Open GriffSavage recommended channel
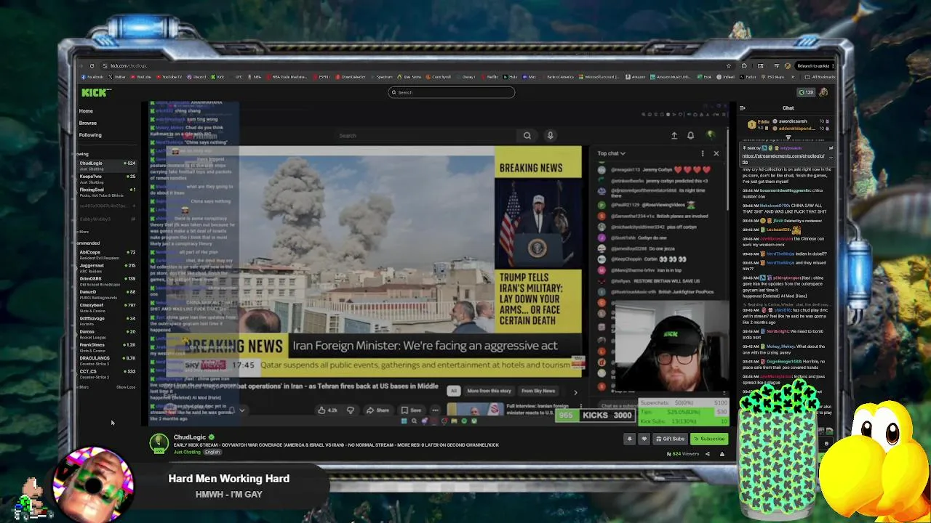This screenshot has height=523, width=931. point(107,320)
